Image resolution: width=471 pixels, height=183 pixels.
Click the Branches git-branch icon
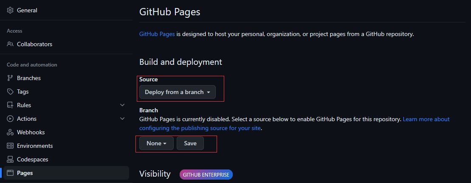click(x=10, y=78)
